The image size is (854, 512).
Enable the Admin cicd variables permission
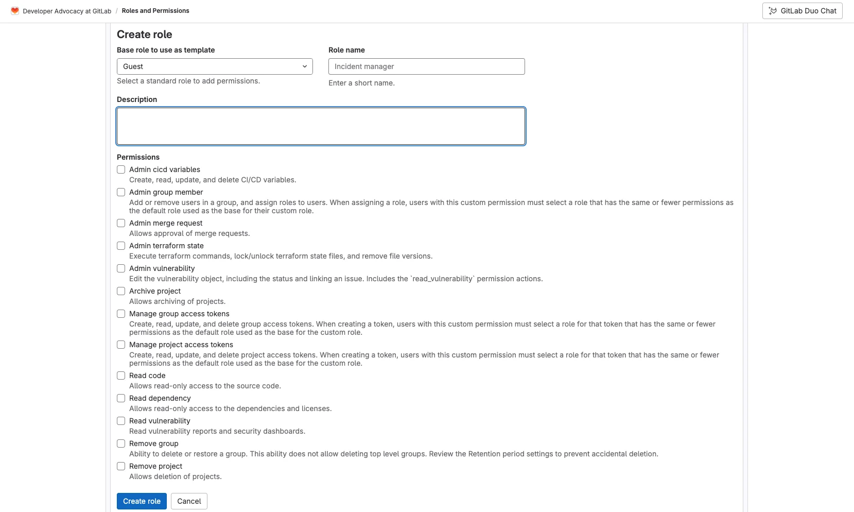click(x=121, y=169)
